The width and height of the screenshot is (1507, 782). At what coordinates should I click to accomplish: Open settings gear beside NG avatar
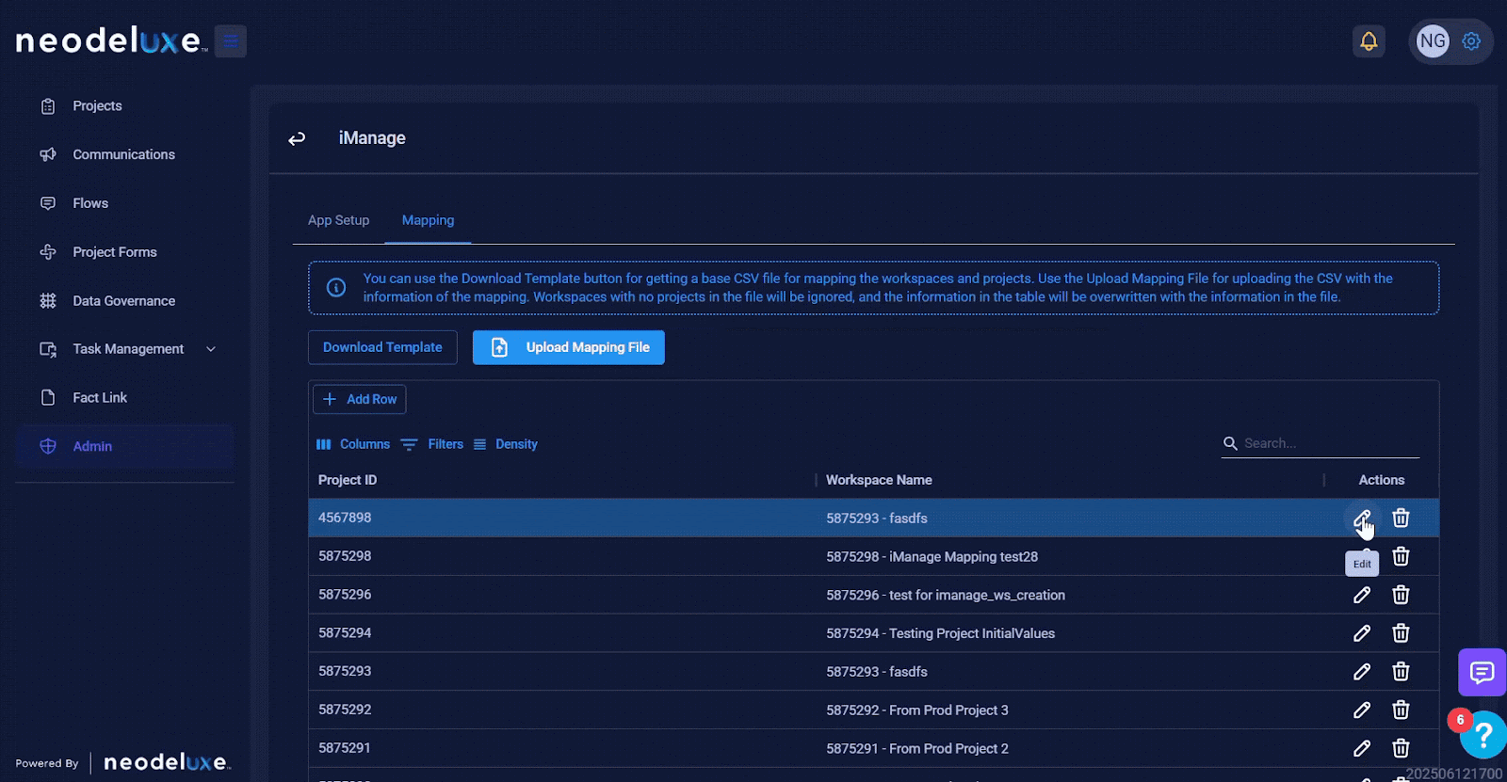point(1471,41)
